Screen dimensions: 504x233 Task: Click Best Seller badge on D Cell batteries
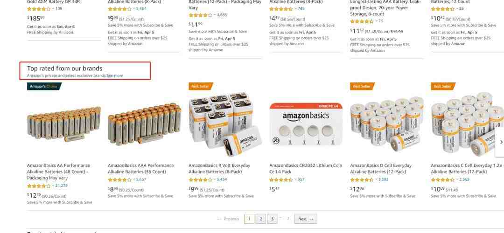point(362,86)
